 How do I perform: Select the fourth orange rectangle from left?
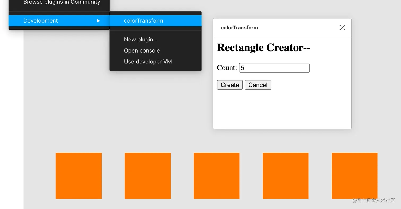click(285, 176)
